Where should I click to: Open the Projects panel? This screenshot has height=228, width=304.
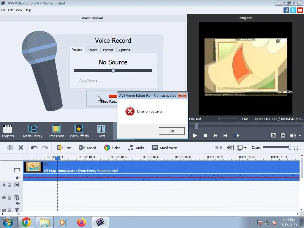pos(8,131)
